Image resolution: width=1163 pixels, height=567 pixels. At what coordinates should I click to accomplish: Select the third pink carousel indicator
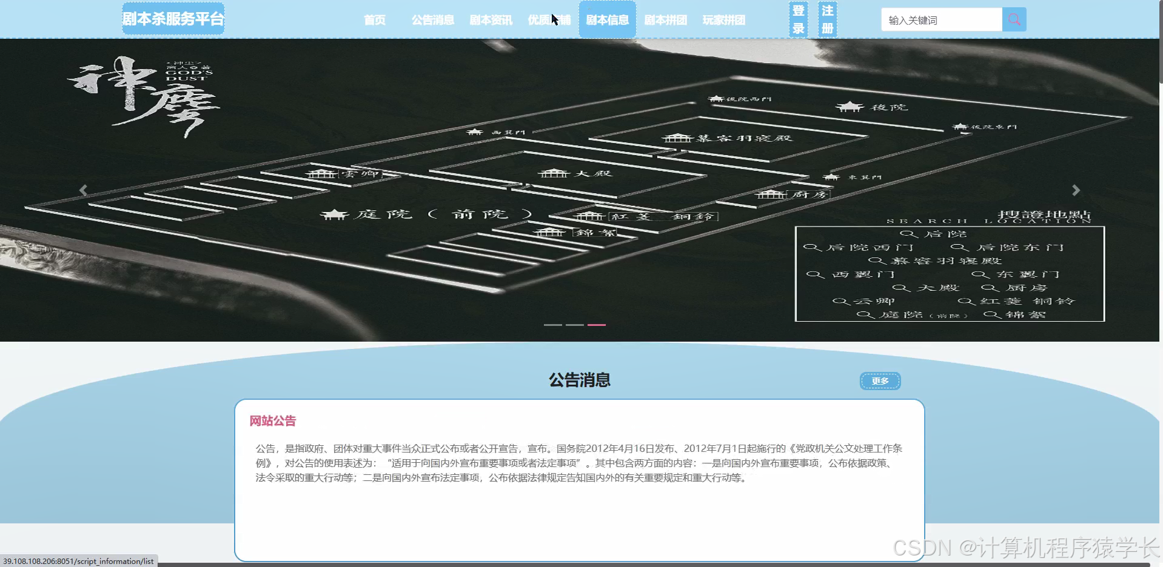point(597,325)
